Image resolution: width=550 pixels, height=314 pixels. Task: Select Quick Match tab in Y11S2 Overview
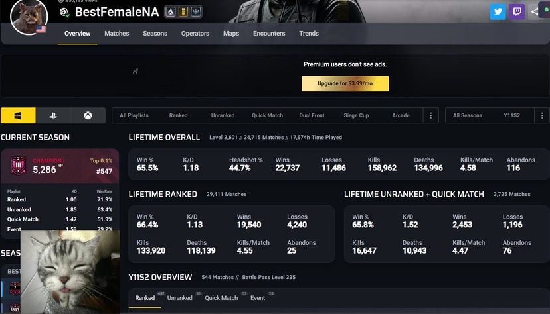(x=221, y=298)
